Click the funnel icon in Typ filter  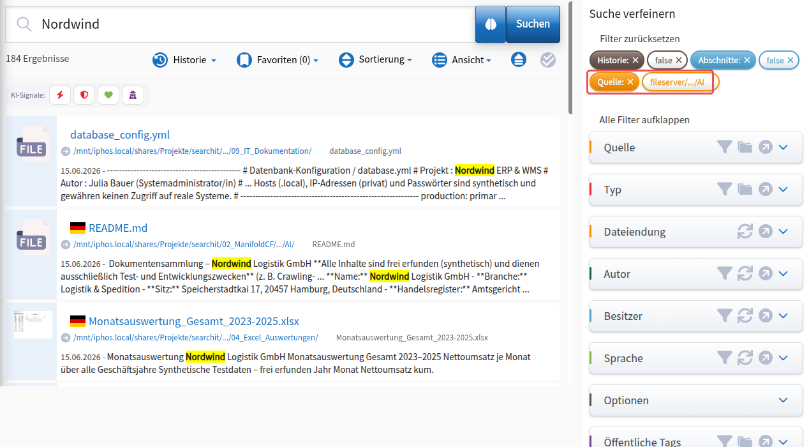click(724, 190)
